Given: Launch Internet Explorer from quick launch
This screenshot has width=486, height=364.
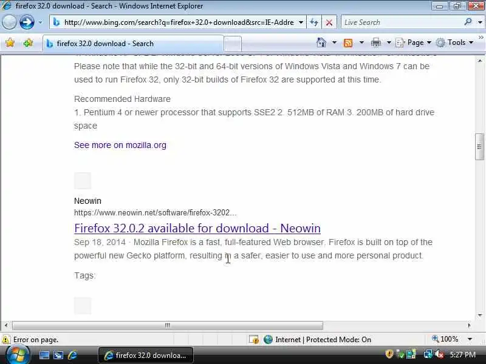Looking at the screenshot, I should click(x=72, y=355).
